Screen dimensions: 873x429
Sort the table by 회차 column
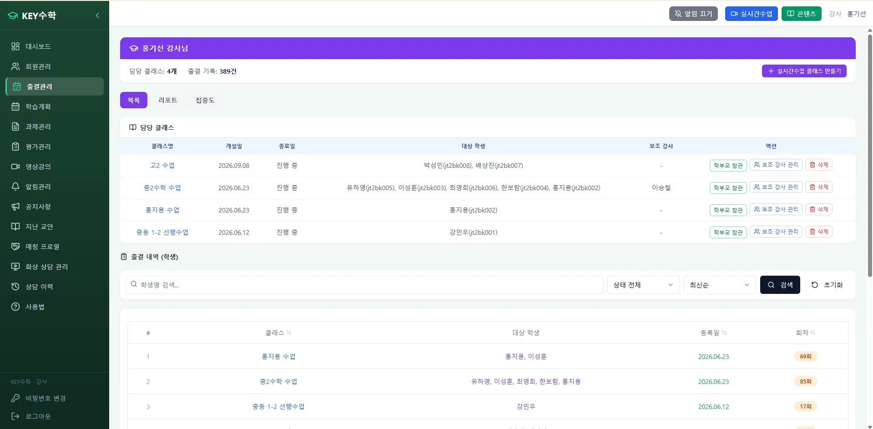point(806,333)
